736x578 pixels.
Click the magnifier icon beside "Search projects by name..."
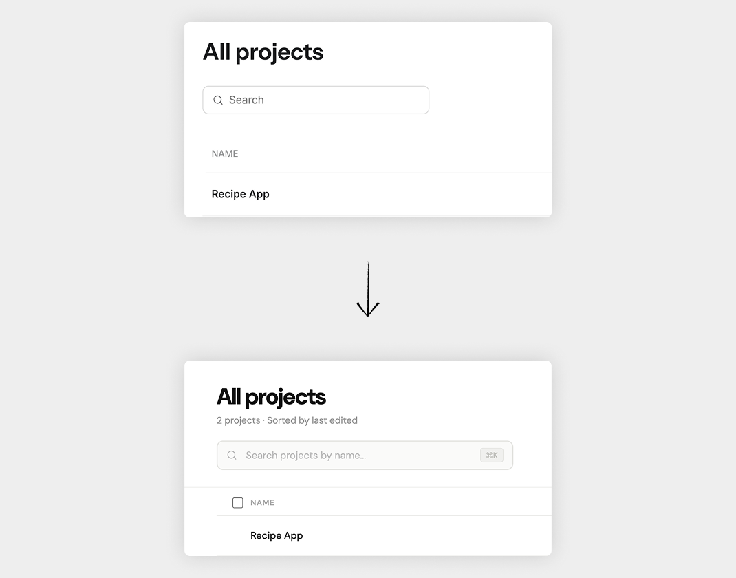(232, 455)
